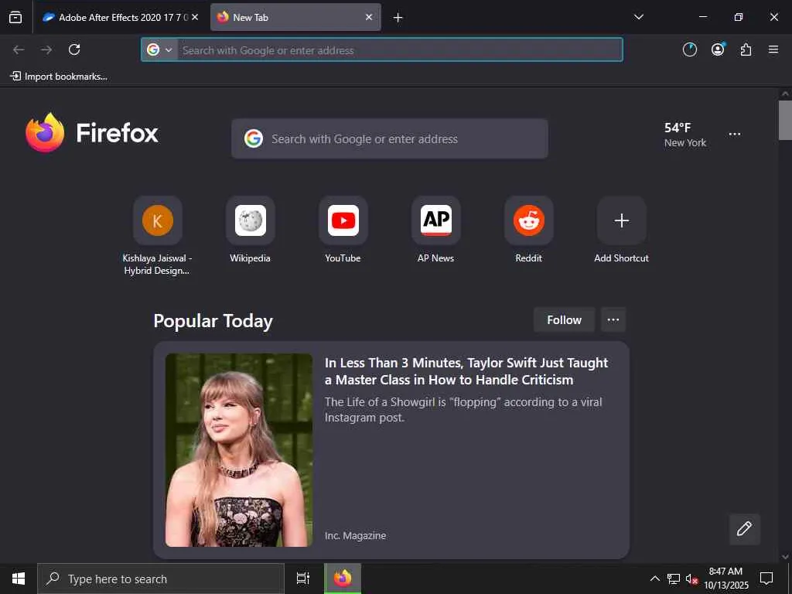Click the Firefox logo on the page
This screenshot has width=792, height=594.
coord(92,133)
